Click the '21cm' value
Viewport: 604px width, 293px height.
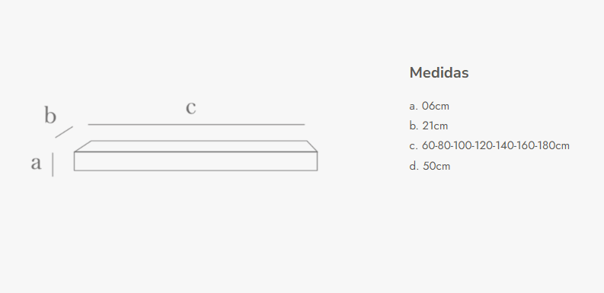point(435,126)
